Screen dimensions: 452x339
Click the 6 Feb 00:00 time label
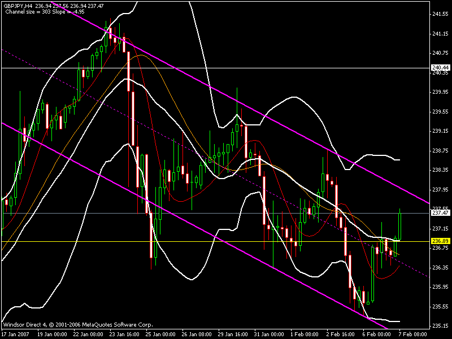[377, 334]
